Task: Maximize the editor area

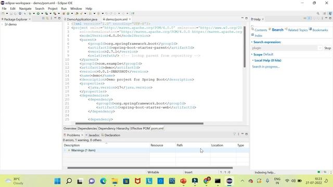Action: (246, 18)
